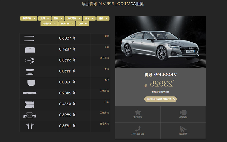Image resolution: width=227 pixels, height=142 pixels.
Task: Click the door panels icon in ¥4334.0 row
Action: pyautogui.click(x=29, y=105)
